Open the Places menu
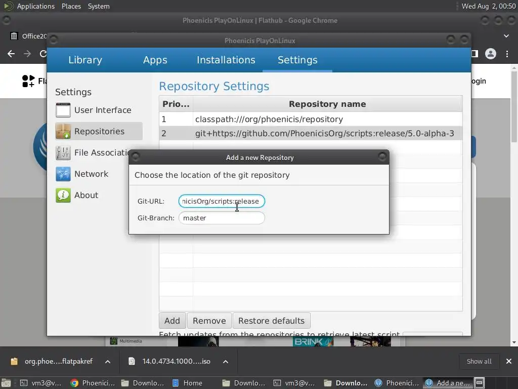The image size is (518, 389). point(71,6)
